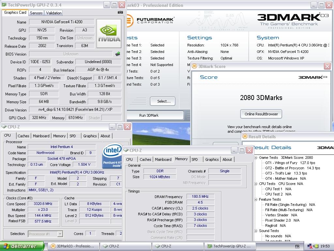Collapse the Feature Tests tree node
This screenshot has width=334, height=251.
pyautogui.click(x=256, y=199)
